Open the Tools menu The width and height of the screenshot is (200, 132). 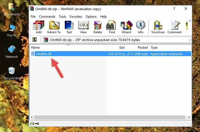(x=62, y=17)
